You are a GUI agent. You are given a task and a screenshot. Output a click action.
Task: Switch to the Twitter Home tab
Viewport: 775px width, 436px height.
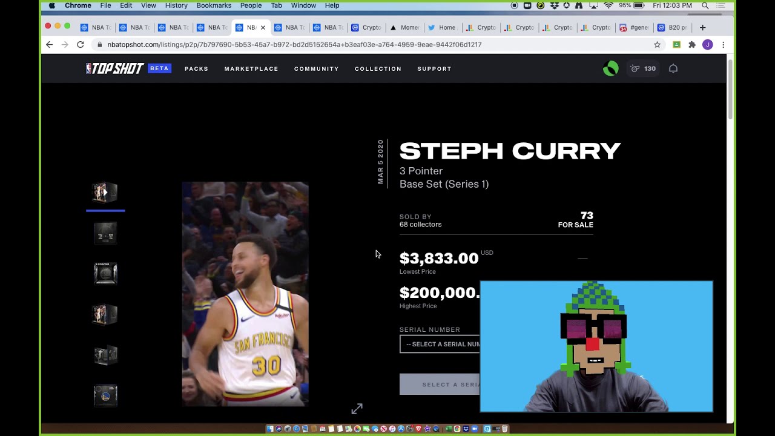click(443, 27)
